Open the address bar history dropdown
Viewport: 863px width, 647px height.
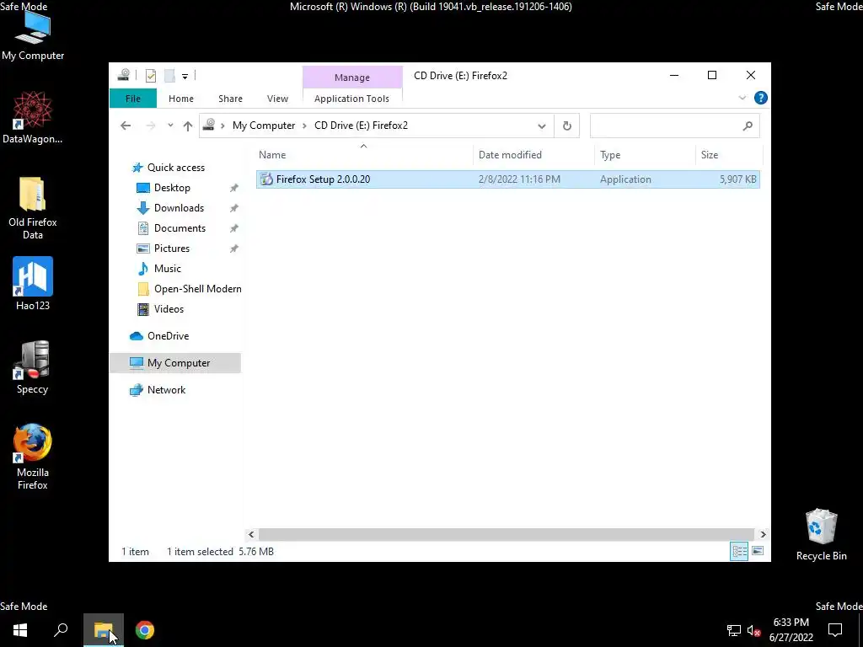542,126
